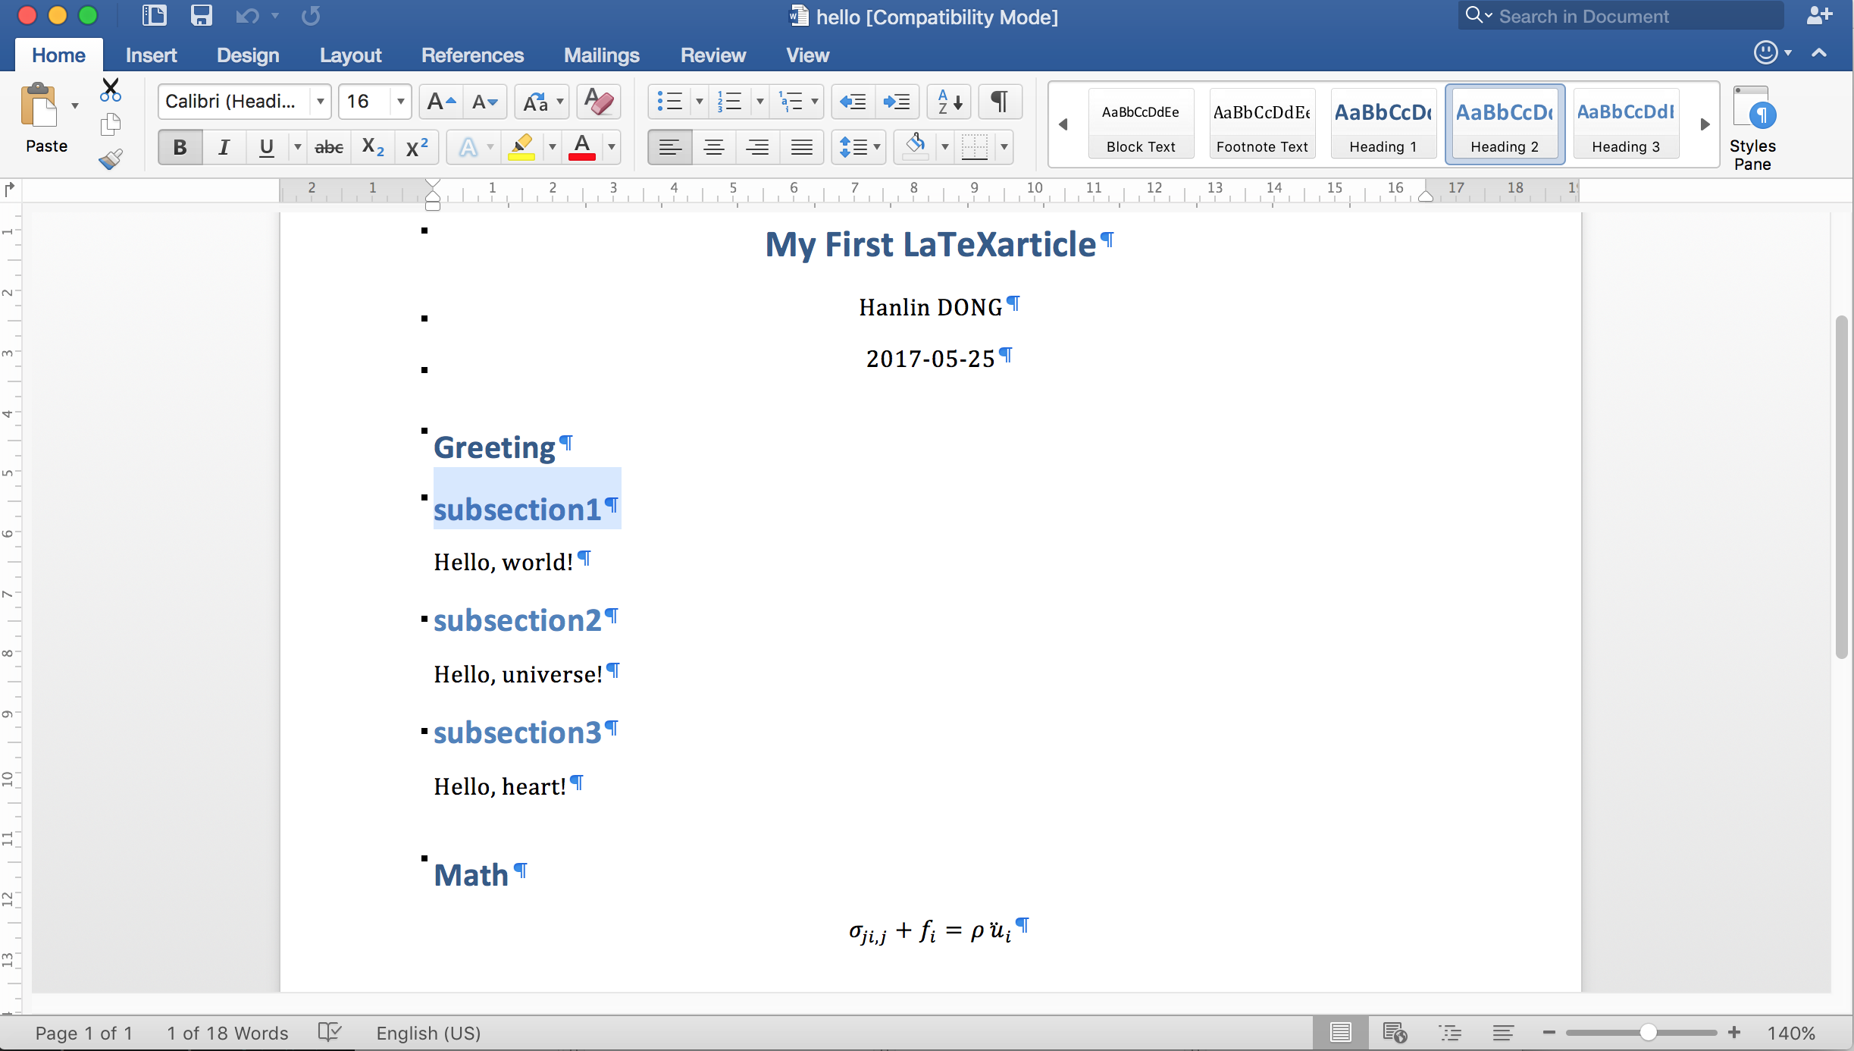Expand the font size dropdown

click(x=400, y=102)
